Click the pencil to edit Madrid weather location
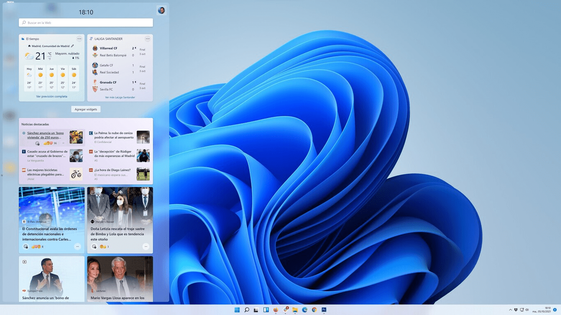 [72, 46]
